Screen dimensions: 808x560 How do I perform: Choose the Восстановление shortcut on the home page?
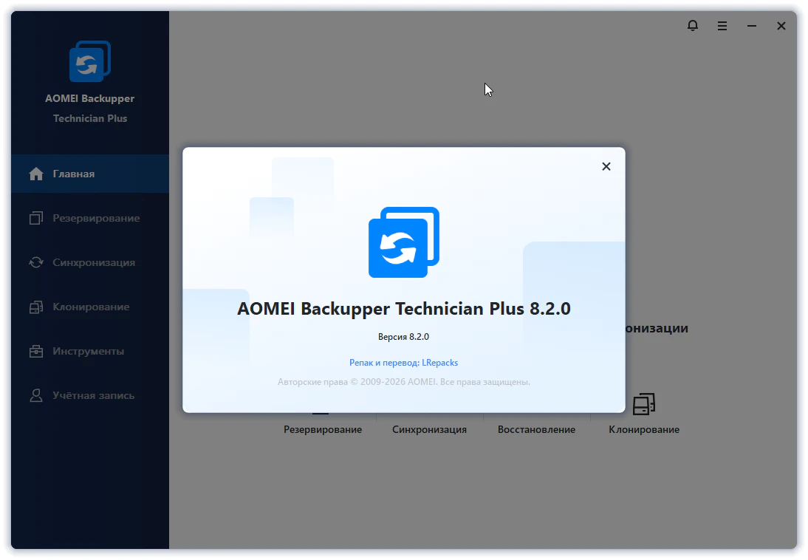536,429
